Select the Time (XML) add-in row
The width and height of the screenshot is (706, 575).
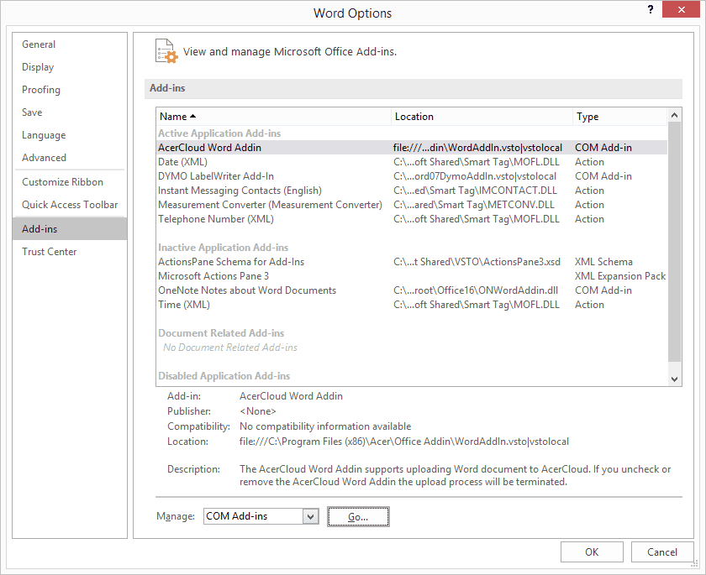pos(412,305)
